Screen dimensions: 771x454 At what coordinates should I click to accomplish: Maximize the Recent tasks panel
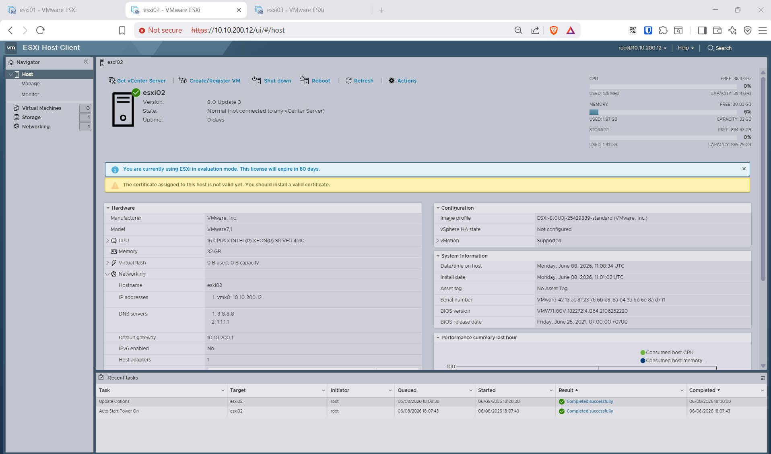[763, 378]
